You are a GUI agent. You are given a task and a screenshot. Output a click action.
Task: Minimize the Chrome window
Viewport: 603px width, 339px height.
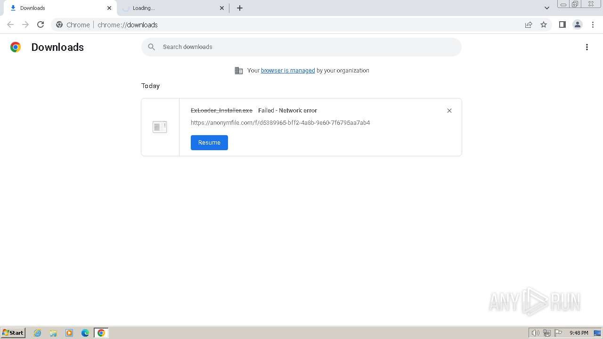563,4
